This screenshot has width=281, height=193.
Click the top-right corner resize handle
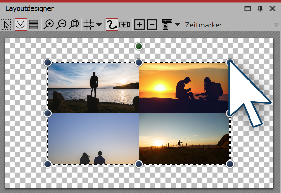tap(230, 62)
